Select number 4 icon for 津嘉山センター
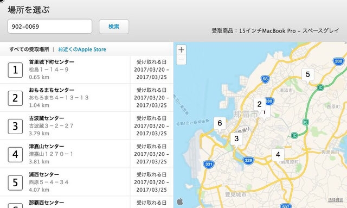The width and height of the screenshot is (347, 208). click(15, 155)
